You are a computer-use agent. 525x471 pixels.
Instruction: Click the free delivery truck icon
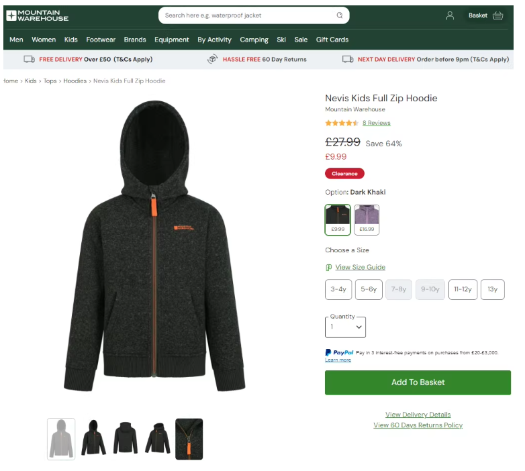(29, 59)
